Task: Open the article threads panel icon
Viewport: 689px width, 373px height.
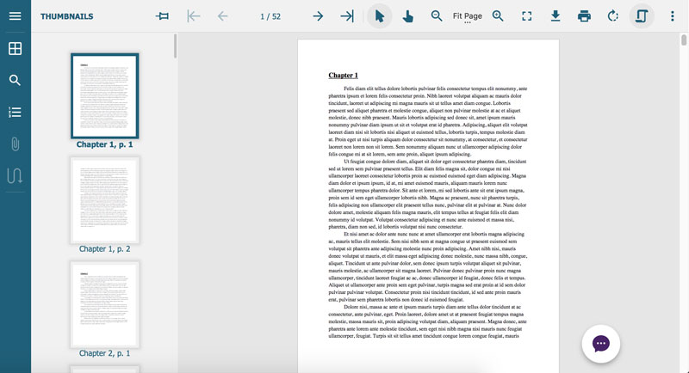Action: click(15, 176)
